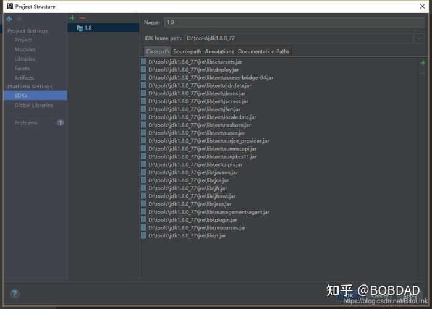Select the jsse.jar classpath entry
The width and height of the screenshot is (432, 309).
pyautogui.click(x=190, y=204)
